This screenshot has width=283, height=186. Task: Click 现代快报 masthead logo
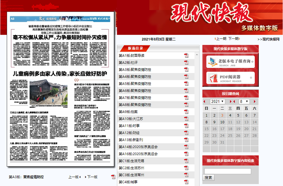pos(211,13)
